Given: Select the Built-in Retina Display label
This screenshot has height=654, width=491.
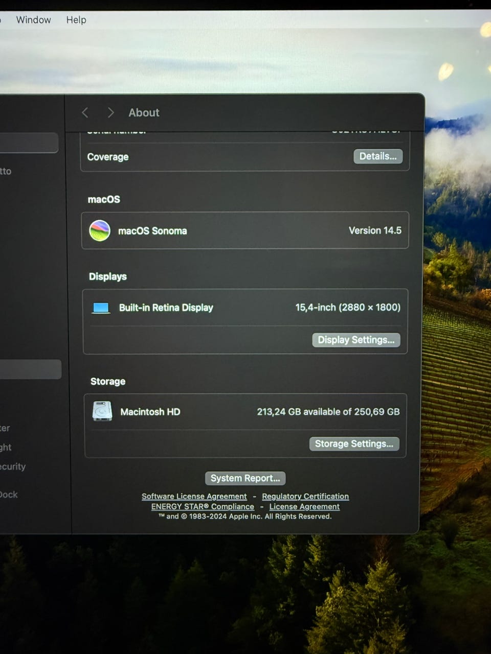Looking at the screenshot, I should 166,308.
